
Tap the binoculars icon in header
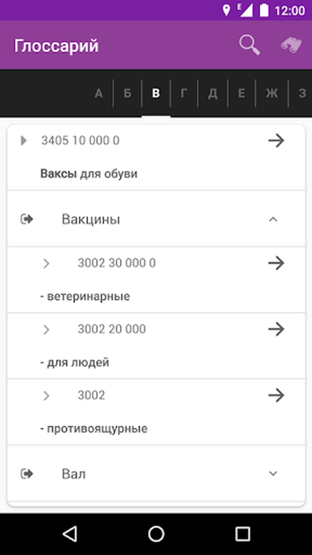point(291,45)
